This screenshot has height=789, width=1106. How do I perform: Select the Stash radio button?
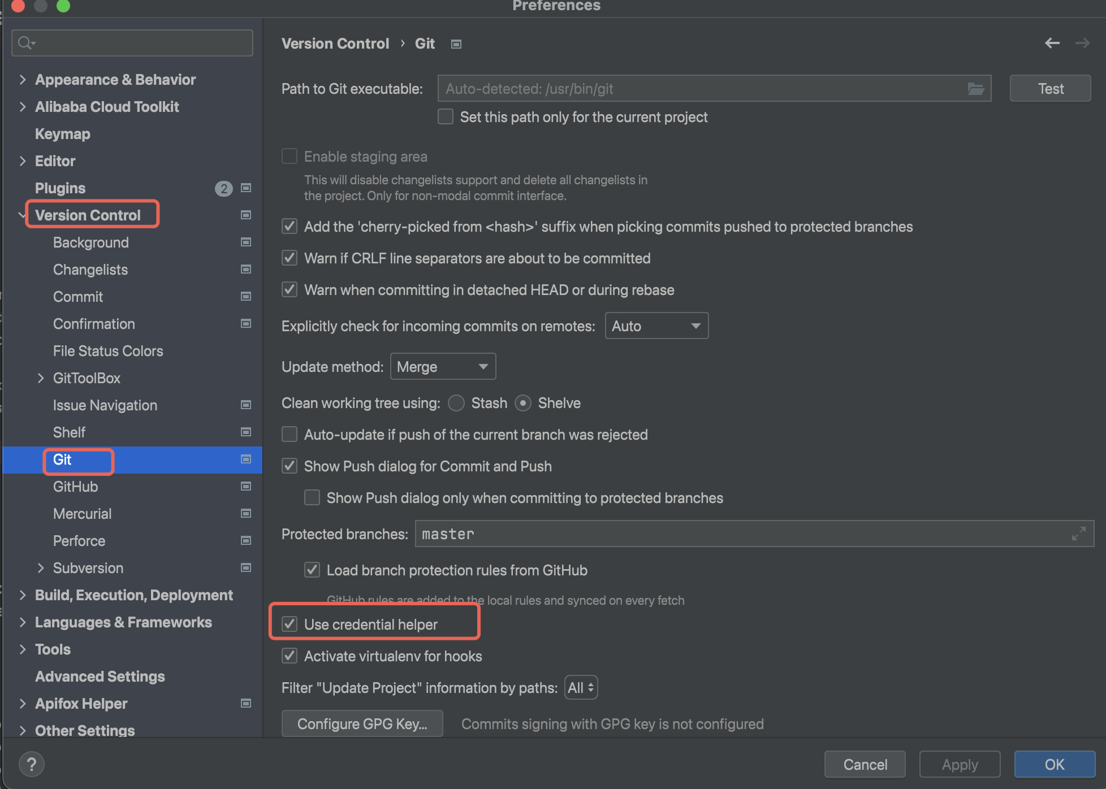point(456,403)
